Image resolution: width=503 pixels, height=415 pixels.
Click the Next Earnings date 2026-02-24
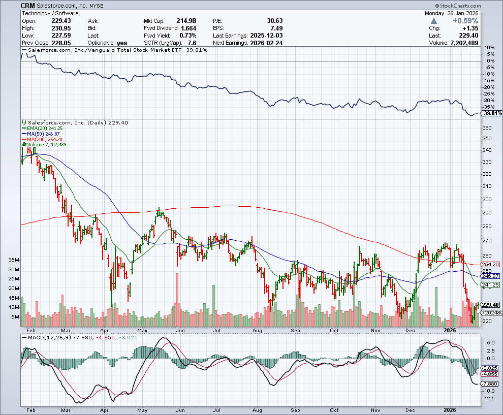(266, 43)
